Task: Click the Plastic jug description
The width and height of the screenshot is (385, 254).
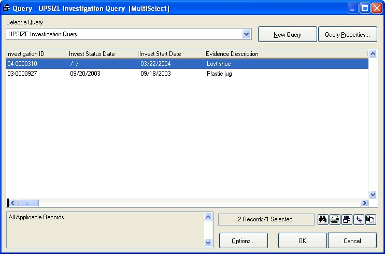Action: 219,74
